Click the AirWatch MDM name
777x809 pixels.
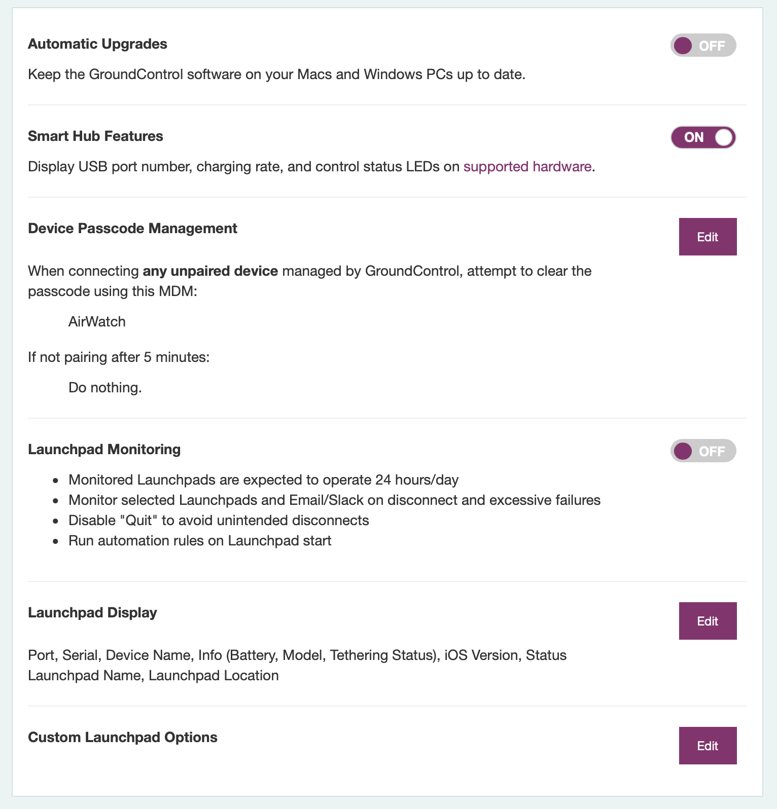(x=97, y=322)
